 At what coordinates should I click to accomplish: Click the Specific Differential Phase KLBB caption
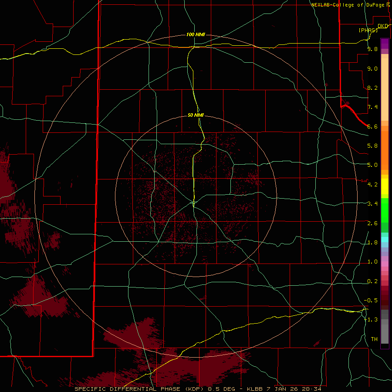click(198, 389)
